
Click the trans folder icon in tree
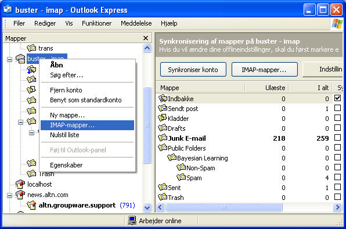(31, 48)
